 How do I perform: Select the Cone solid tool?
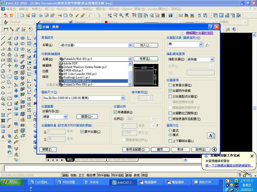tap(16, 54)
